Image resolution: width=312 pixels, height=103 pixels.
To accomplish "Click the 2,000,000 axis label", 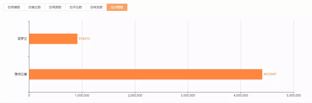I will click(x=135, y=95).
